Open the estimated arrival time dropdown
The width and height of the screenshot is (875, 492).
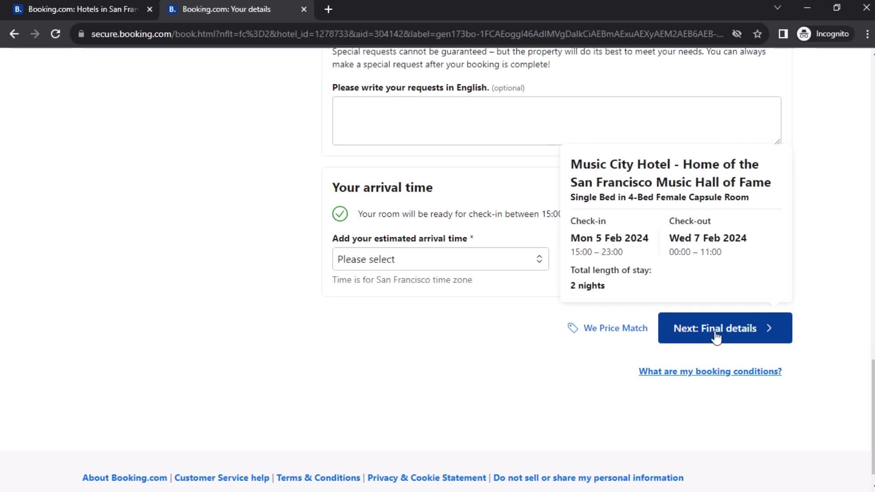(440, 259)
